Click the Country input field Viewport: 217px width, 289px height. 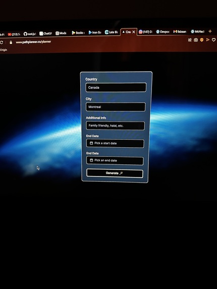(x=116, y=87)
